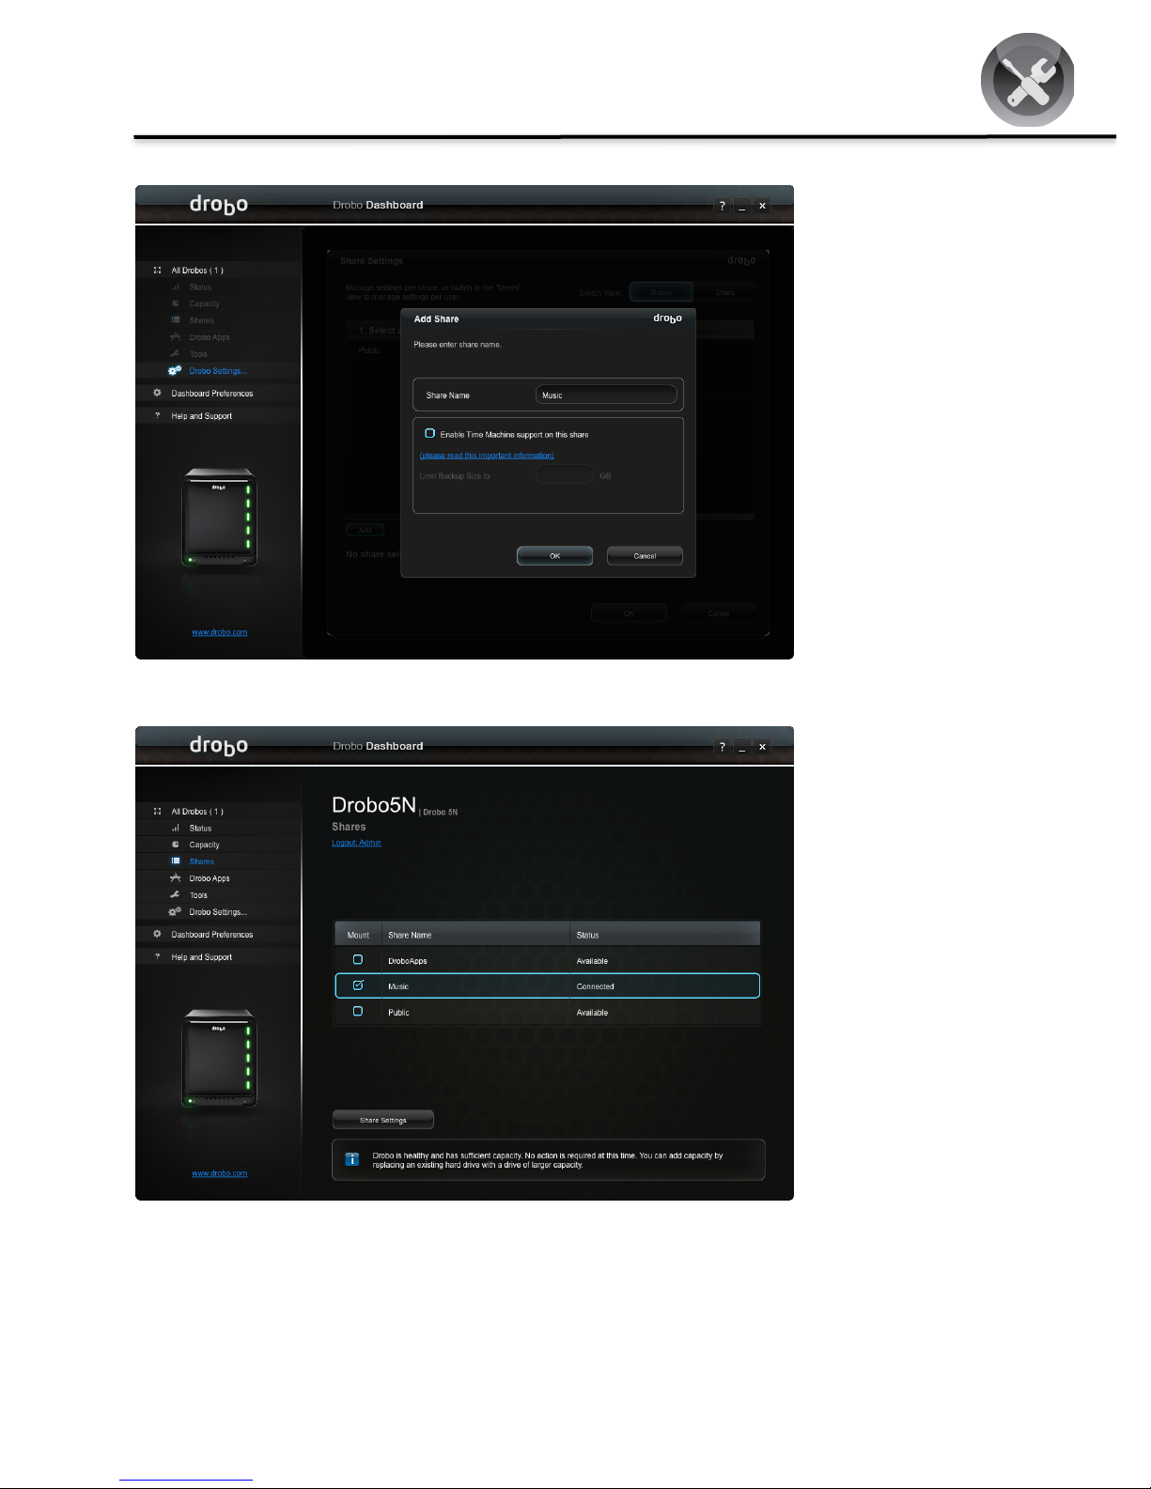Uncheck the mount box for Music share
Image resolution: width=1151 pixels, height=1489 pixels.
(358, 985)
